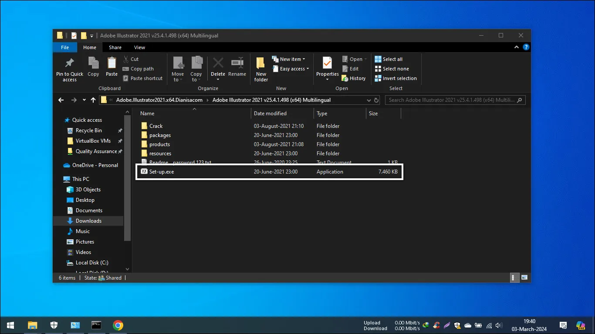
Task: Sort files by Date modified column
Action: tap(270, 114)
